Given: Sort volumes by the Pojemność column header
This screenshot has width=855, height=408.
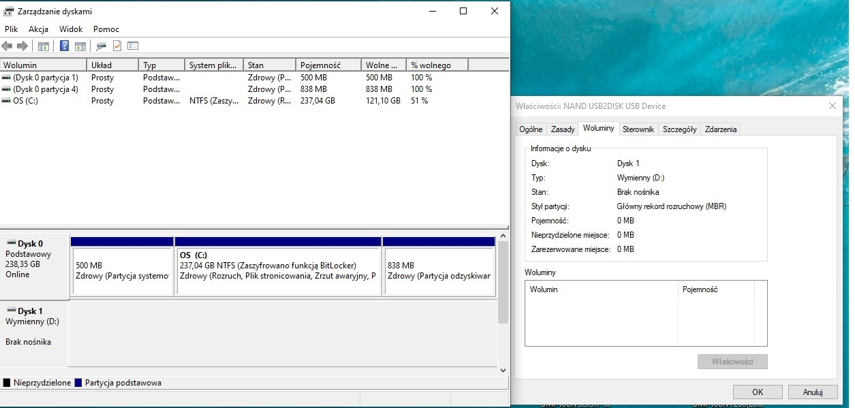Looking at the screenshot, I should click(x=327, y=65).
